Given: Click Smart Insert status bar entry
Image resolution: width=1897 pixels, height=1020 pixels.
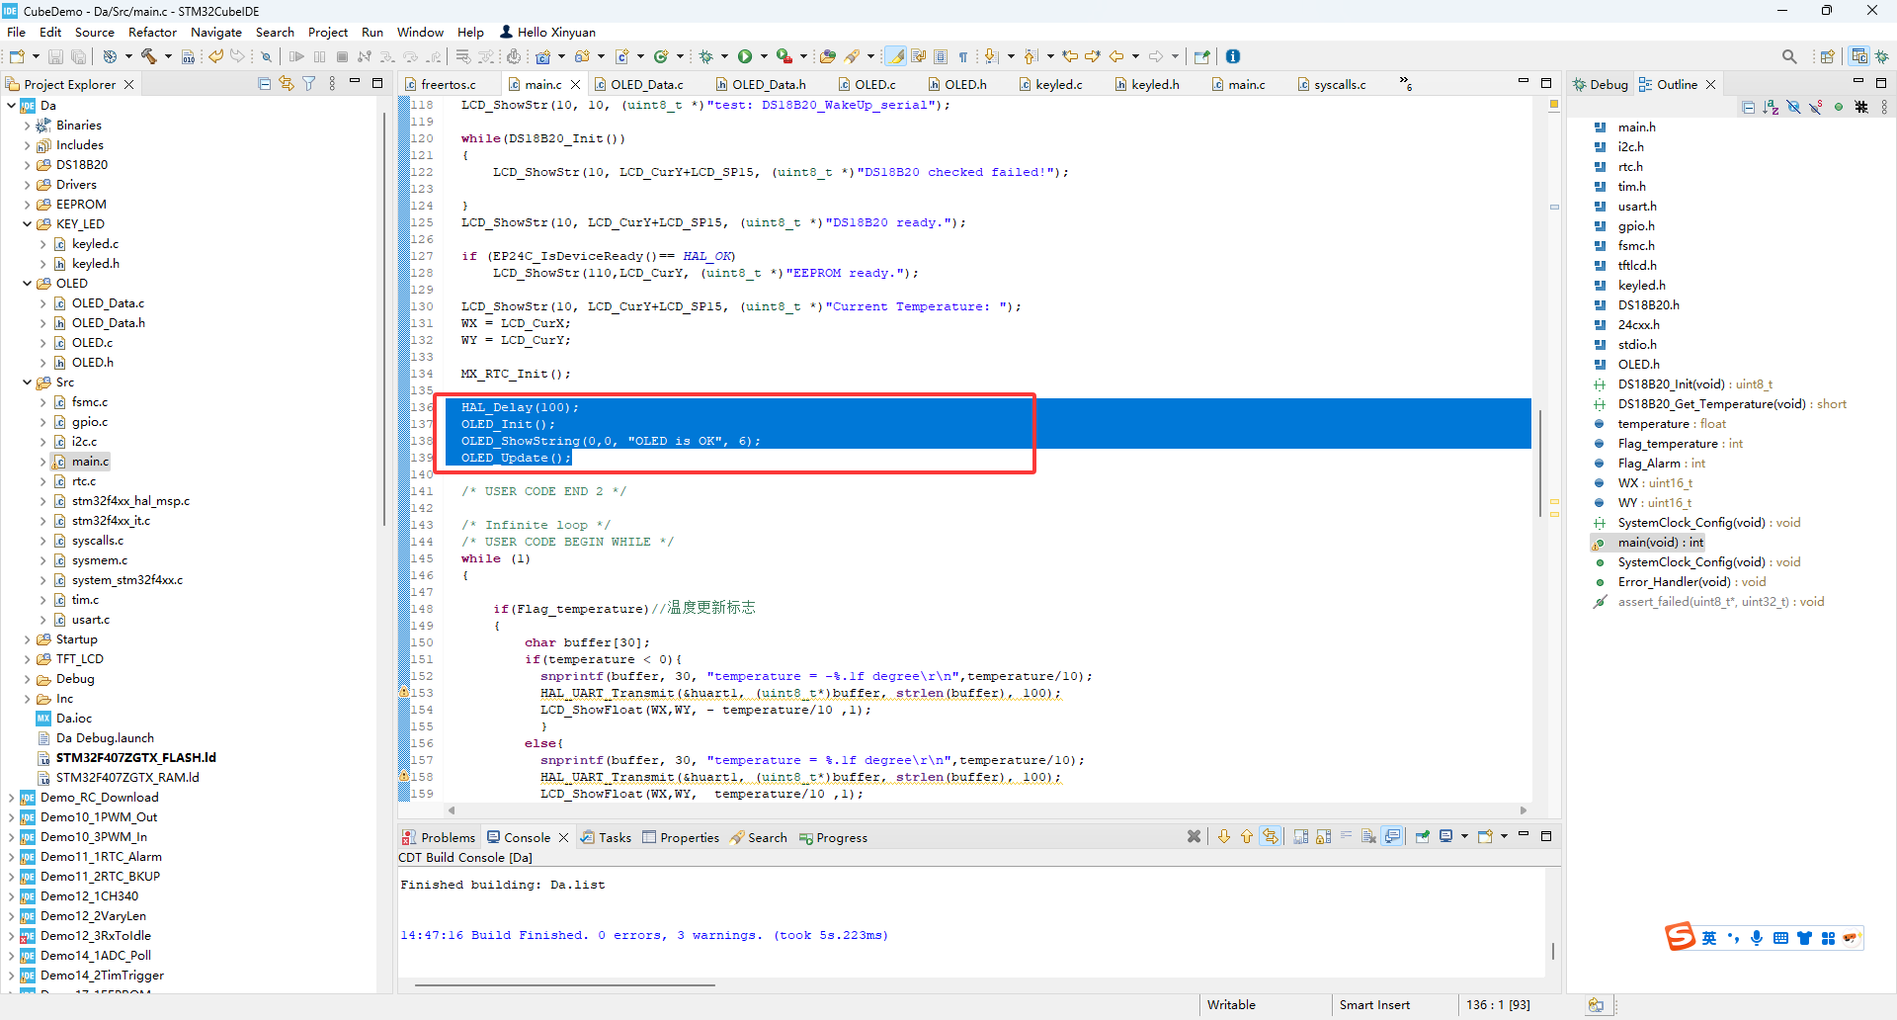Looking at the screenshot, I should pyautogui.click(x=1374, y=1004).
